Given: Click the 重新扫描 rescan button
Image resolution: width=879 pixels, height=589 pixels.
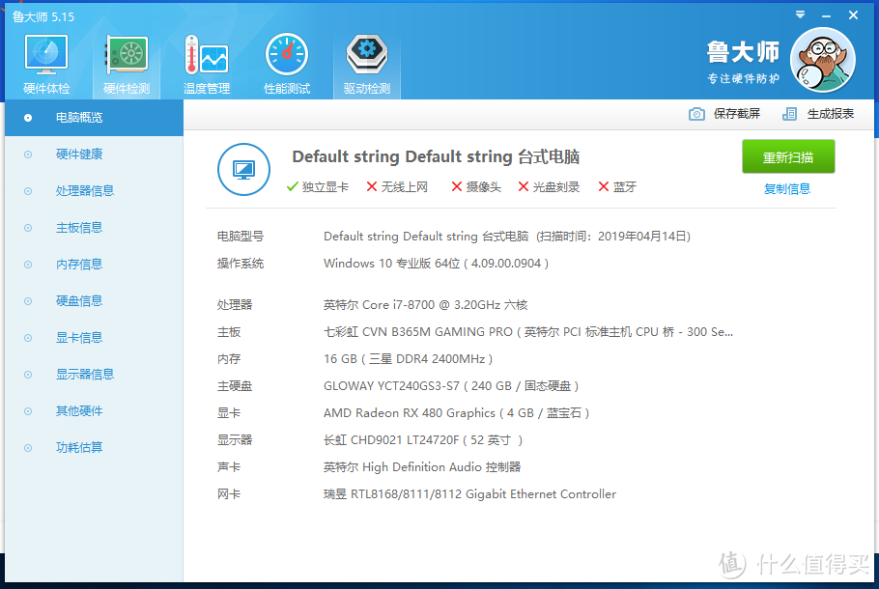Looking at the screenshot, I should coord(788,157).
